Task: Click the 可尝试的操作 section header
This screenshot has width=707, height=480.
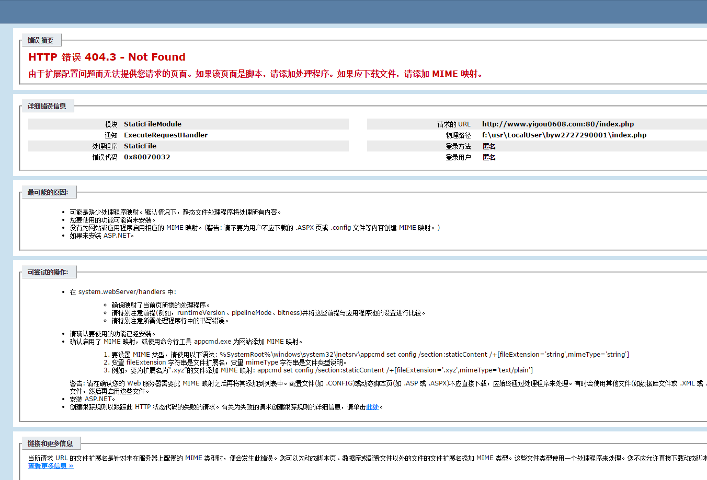Action: [x=48, y=272]
